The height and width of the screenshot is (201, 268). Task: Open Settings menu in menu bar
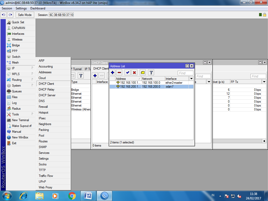pyautogui.click(x=21, y=8)
